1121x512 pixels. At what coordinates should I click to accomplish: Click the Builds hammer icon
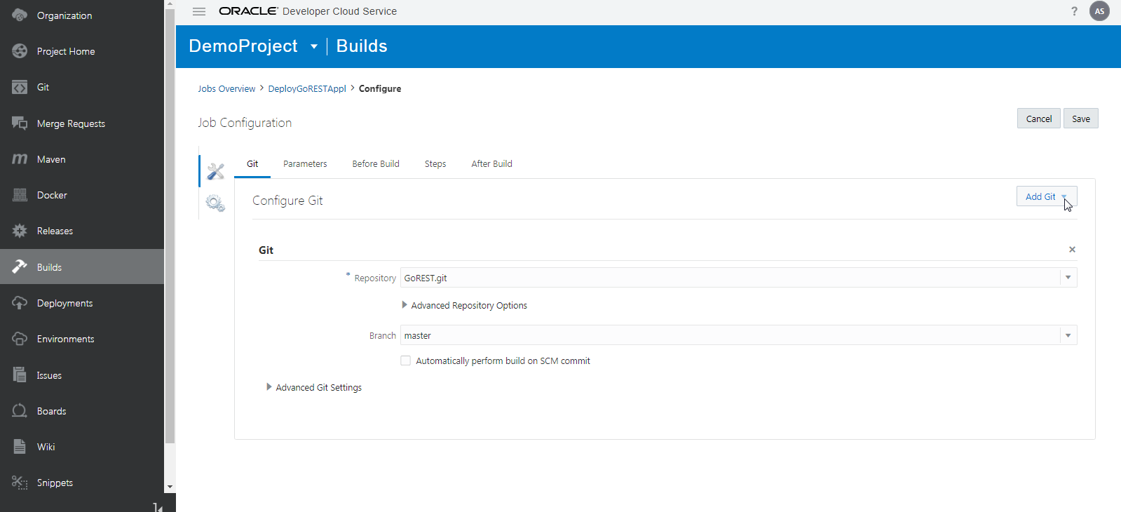[x=20, y=267]
